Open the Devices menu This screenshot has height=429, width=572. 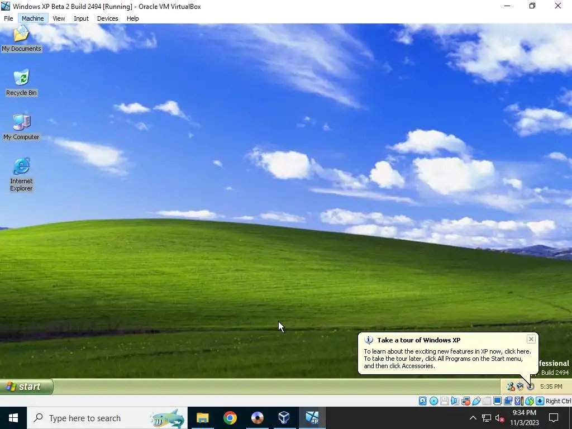point(108,18)
